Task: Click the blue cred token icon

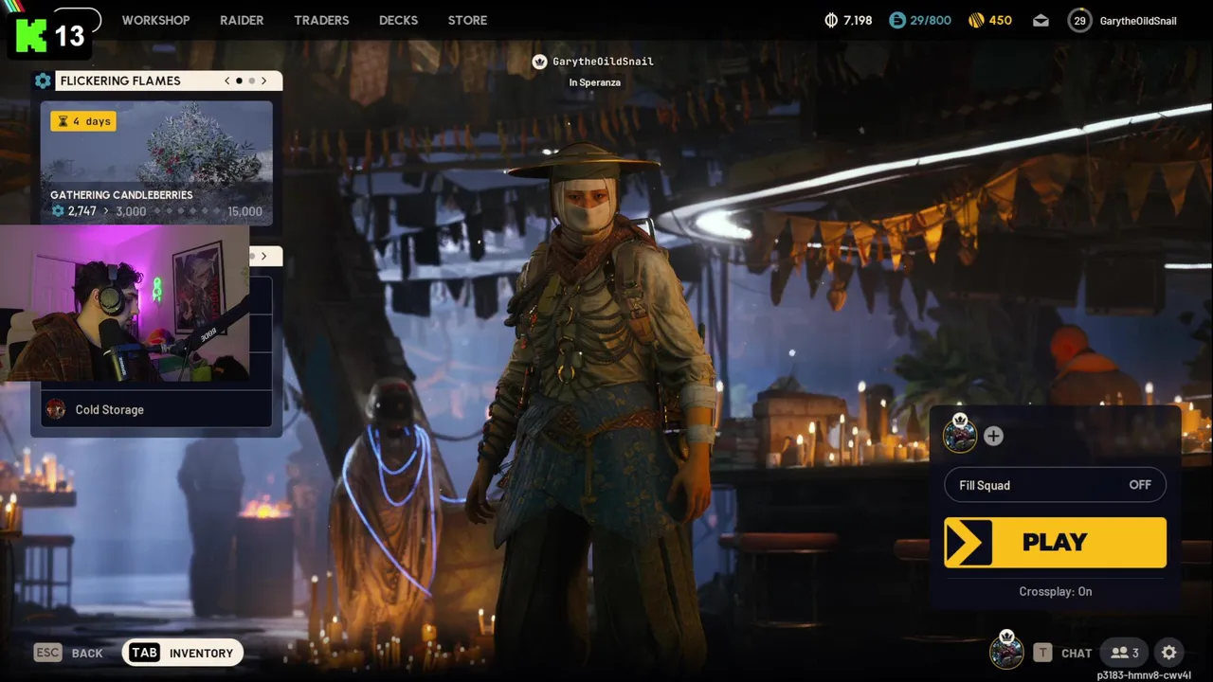Action: (896, 20)
